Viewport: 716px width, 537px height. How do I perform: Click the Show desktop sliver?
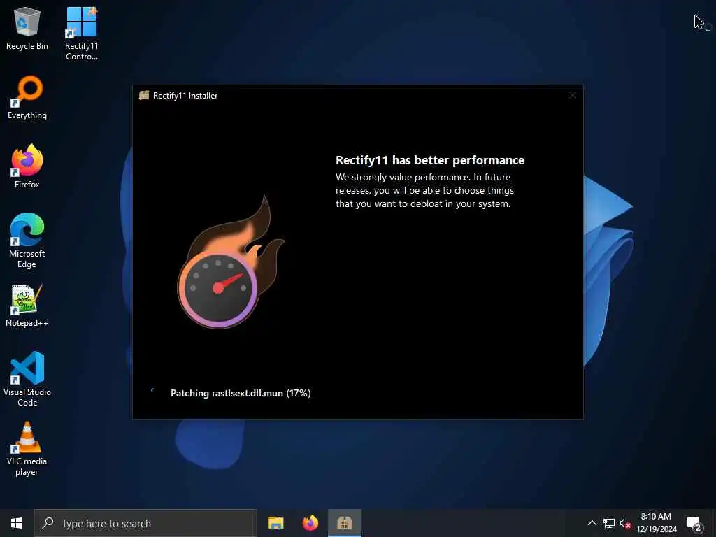[714, 523]
